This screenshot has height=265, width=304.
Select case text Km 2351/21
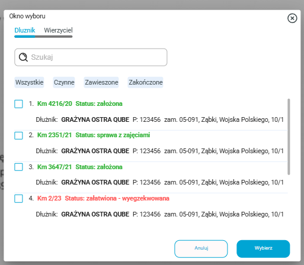(55, 135)
